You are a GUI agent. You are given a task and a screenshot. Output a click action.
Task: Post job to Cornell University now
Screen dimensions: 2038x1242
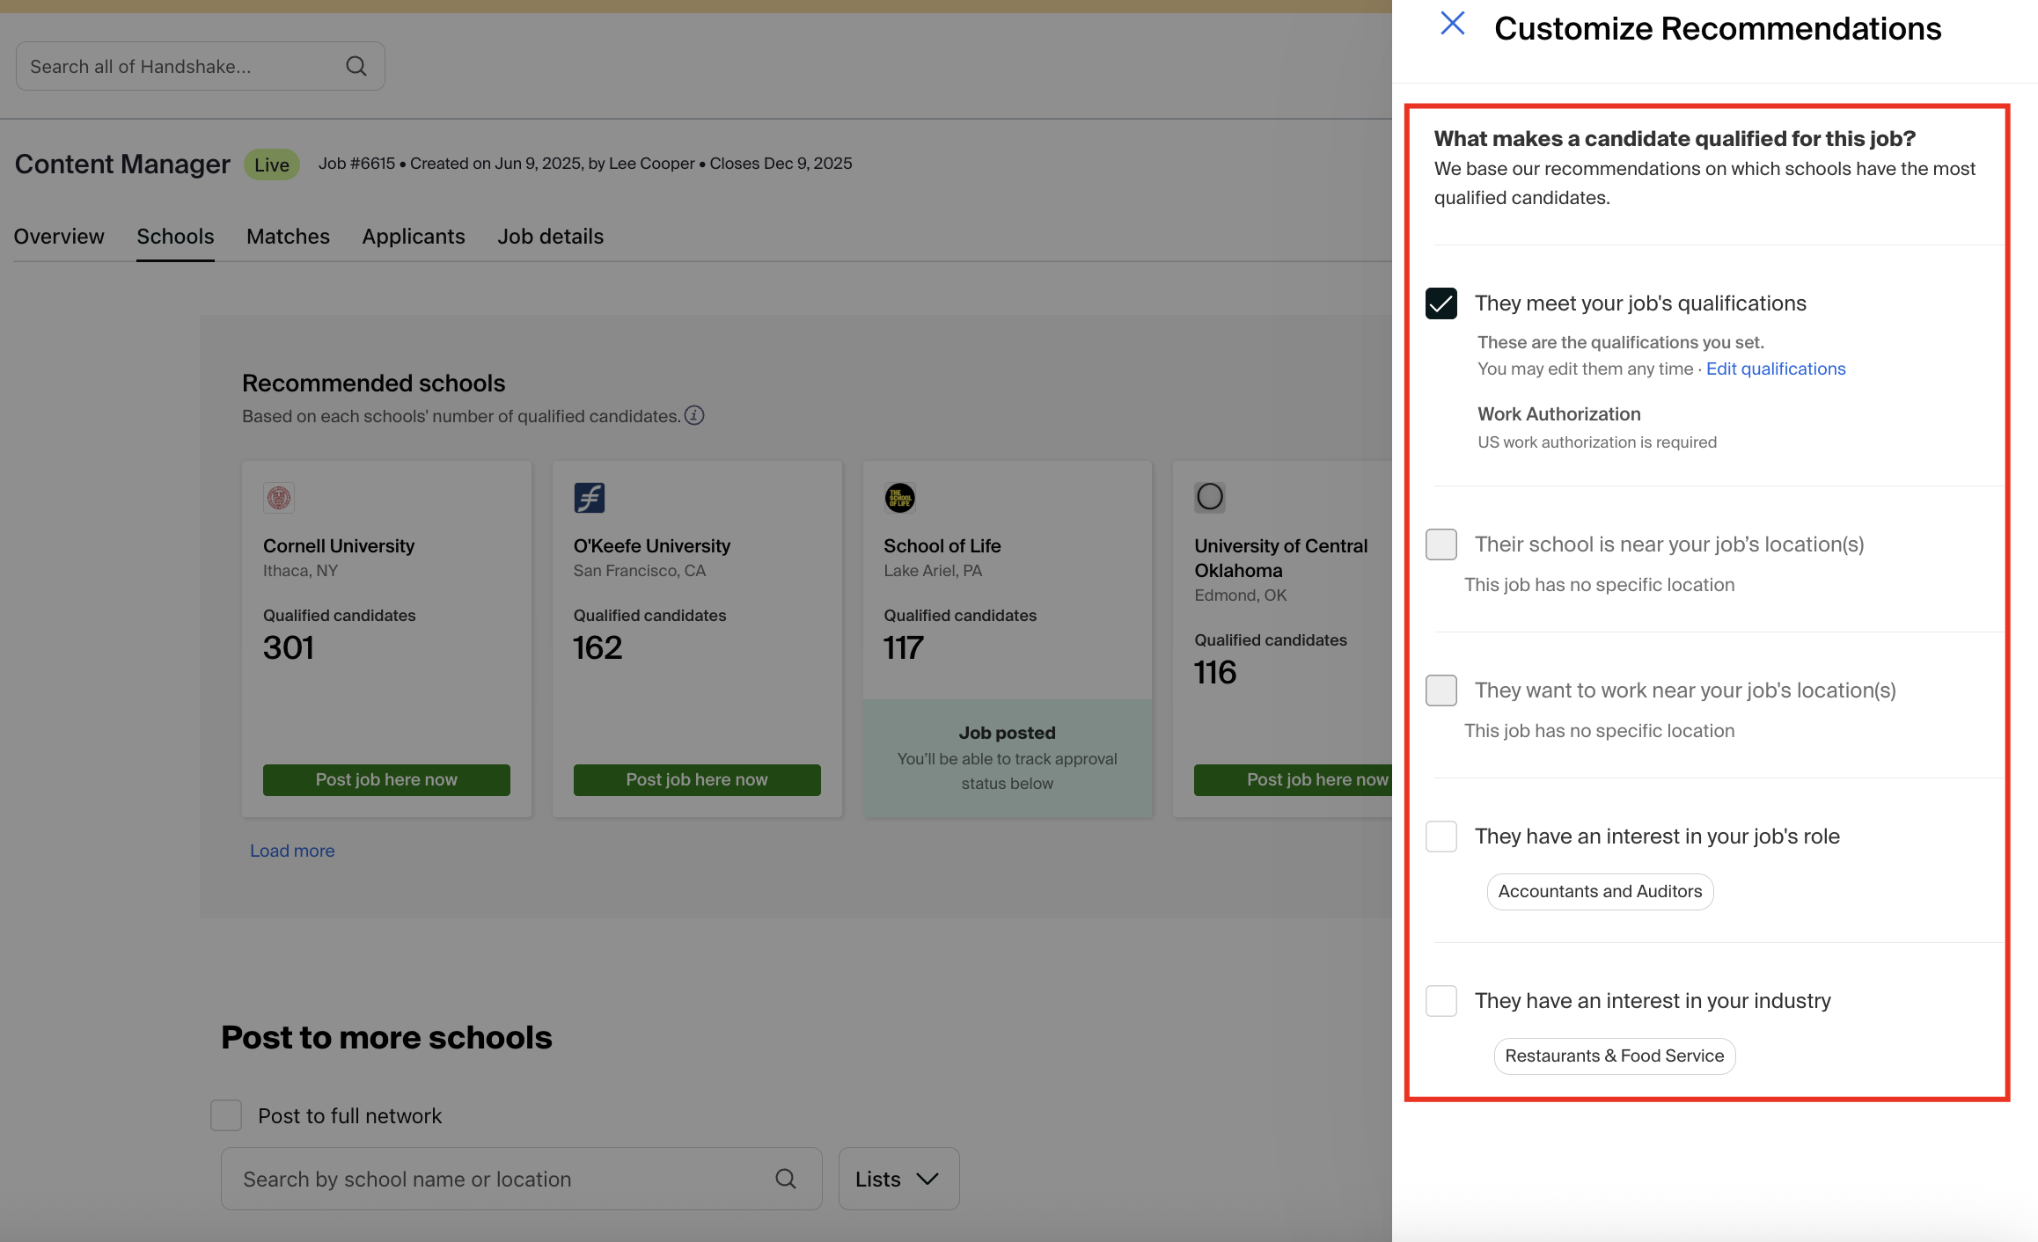[386, 780]
